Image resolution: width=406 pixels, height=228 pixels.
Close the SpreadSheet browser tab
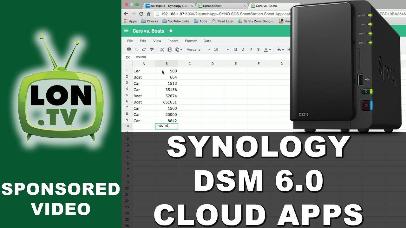click(245, 6)
